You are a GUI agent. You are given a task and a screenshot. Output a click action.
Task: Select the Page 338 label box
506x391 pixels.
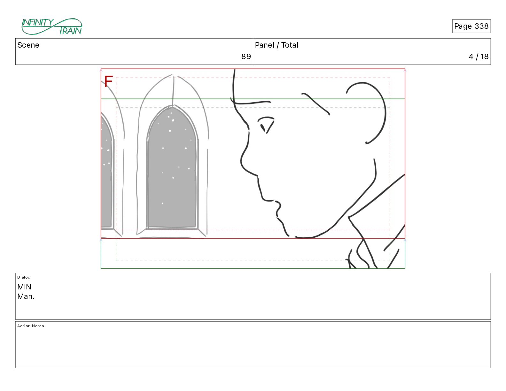pyautogui.click(x=471, y=26)
